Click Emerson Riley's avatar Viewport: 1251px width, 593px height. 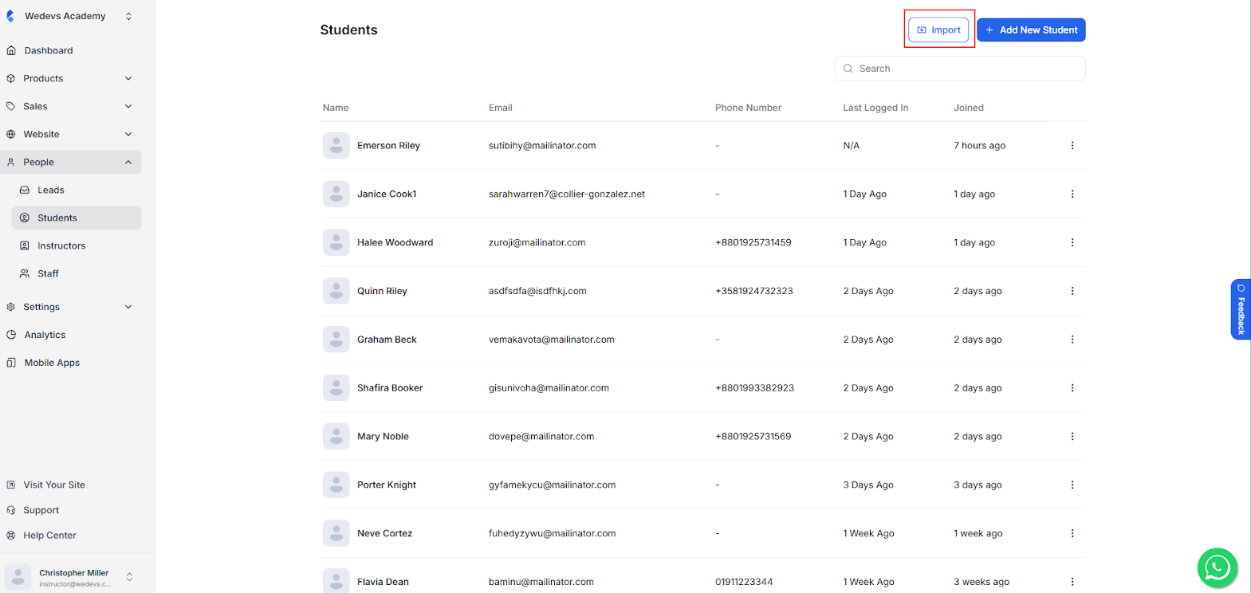coord(336,146)
